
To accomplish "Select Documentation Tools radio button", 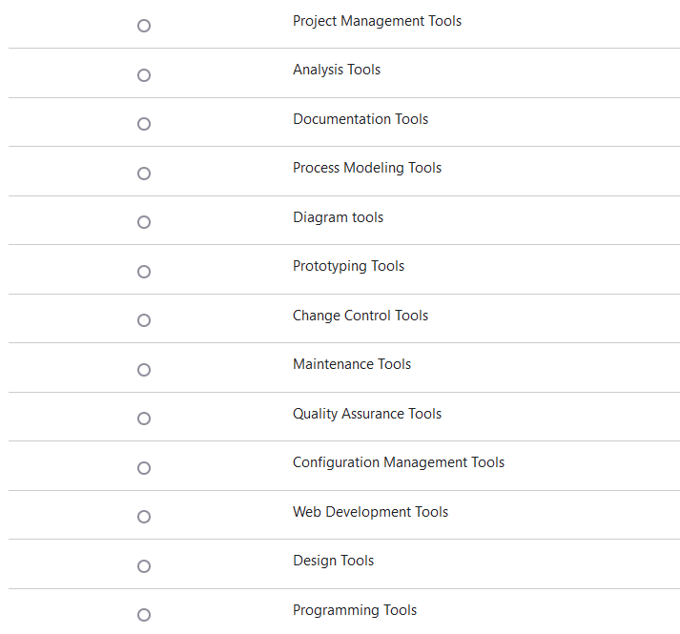I will click(x=144, y=124).
